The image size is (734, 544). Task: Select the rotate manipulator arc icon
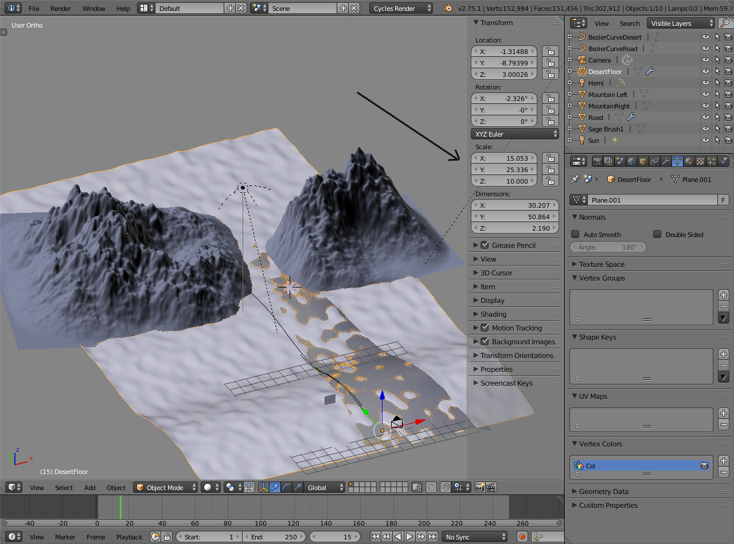(286, 487)
